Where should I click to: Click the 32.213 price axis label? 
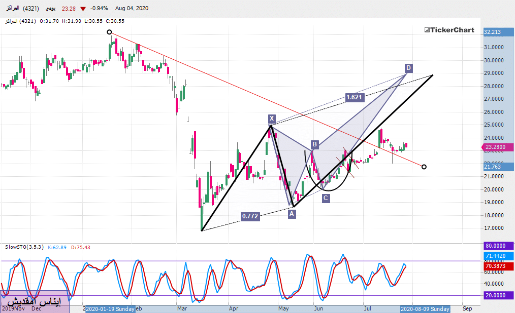[x=494, y=32]
